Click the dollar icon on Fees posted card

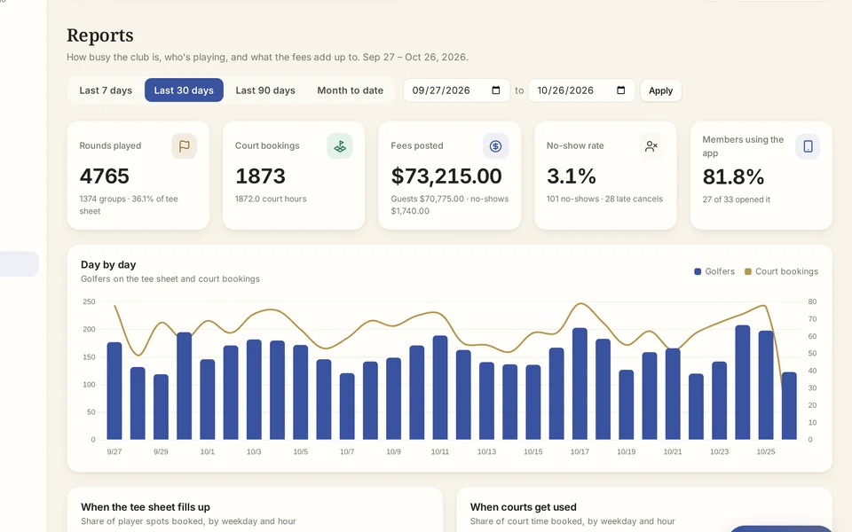click(495, 146)
